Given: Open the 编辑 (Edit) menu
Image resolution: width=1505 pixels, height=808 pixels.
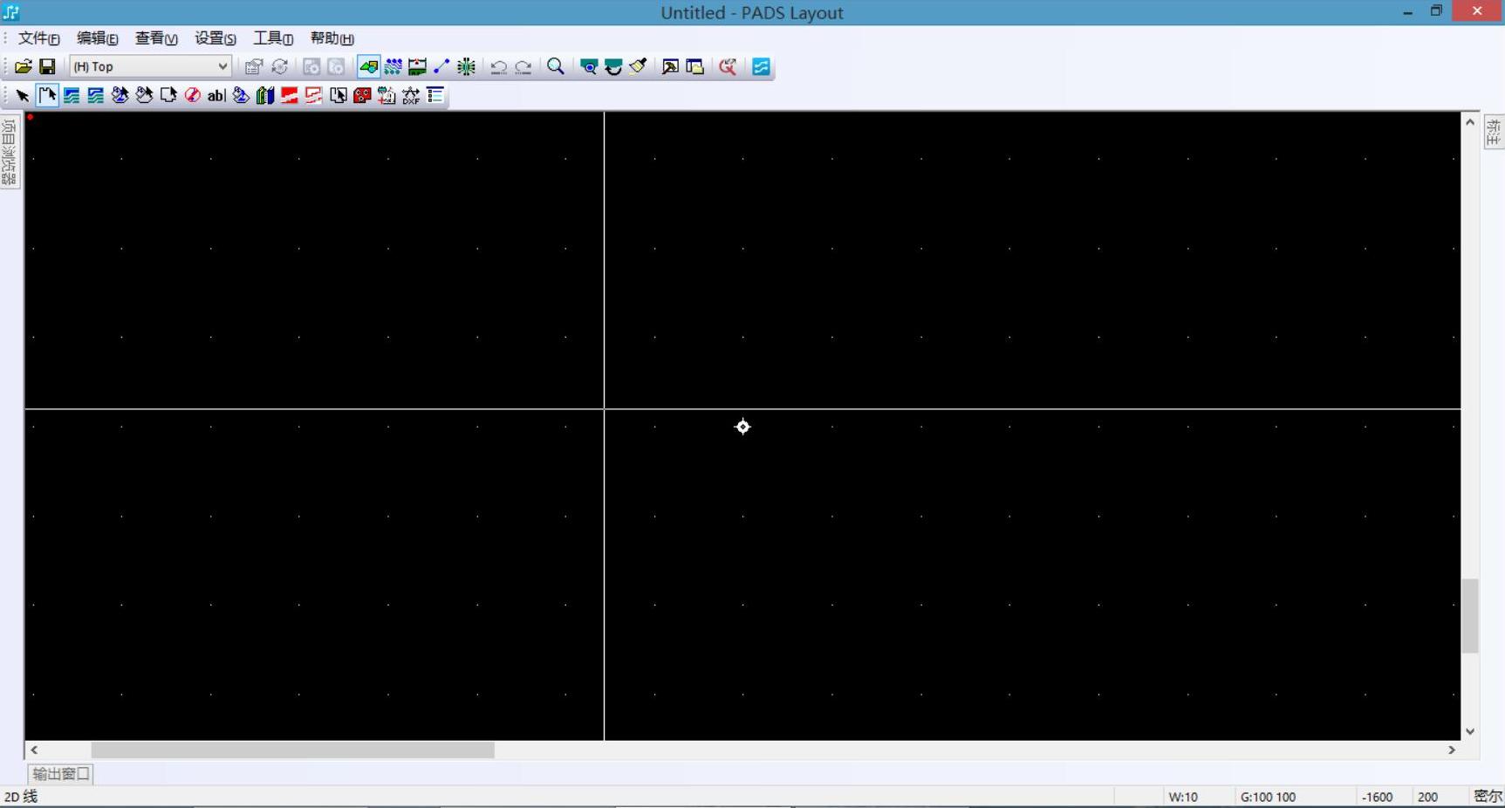Looking at the screenshot, I should 98,38.
